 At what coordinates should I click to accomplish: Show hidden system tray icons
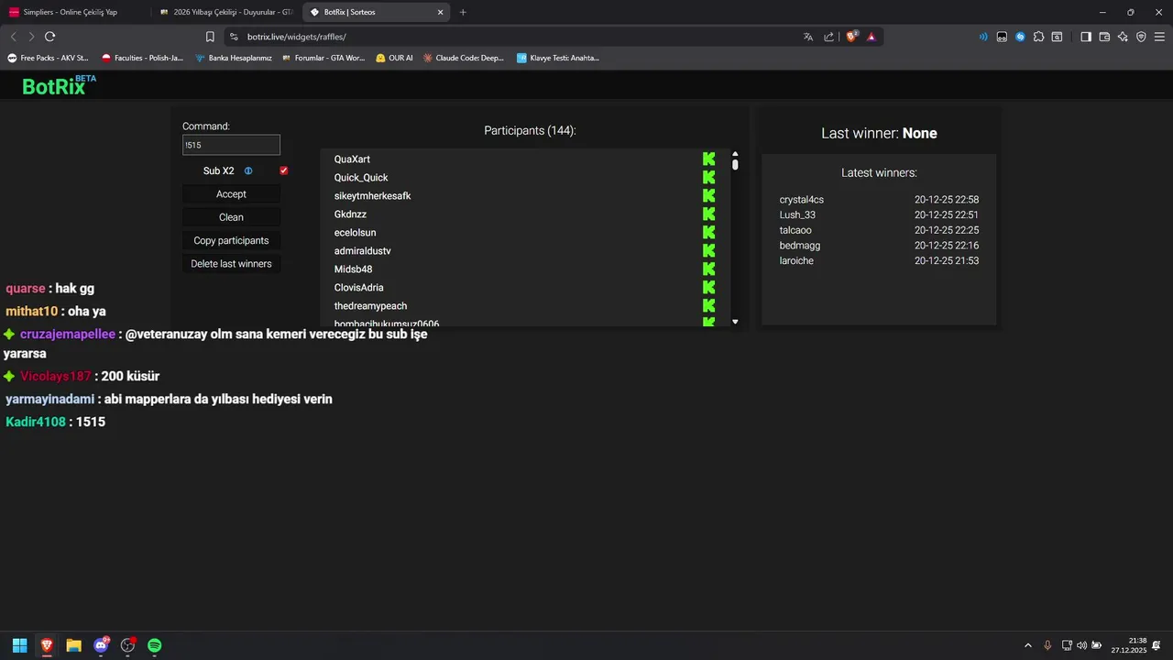point(1027,645)
